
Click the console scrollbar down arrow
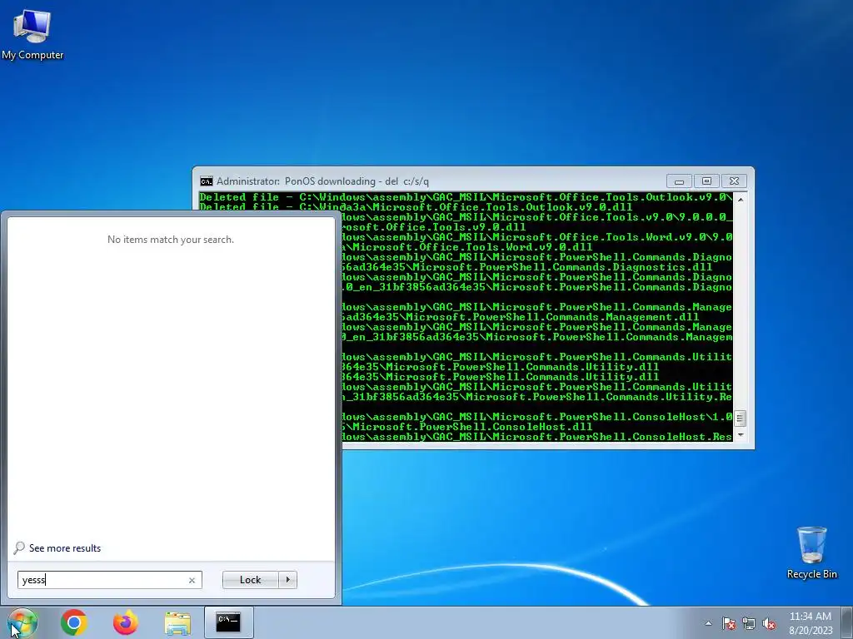[740, 435]
